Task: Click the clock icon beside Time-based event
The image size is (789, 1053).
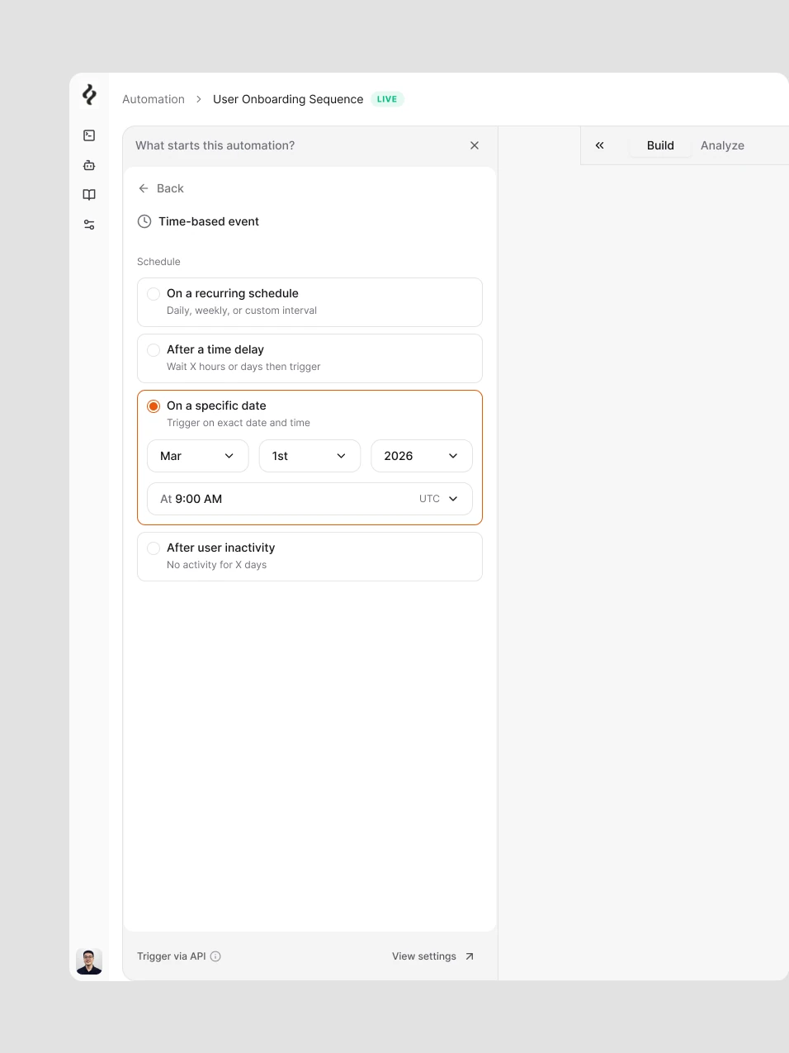Action: pyautogui.click(x=144, y=221)
